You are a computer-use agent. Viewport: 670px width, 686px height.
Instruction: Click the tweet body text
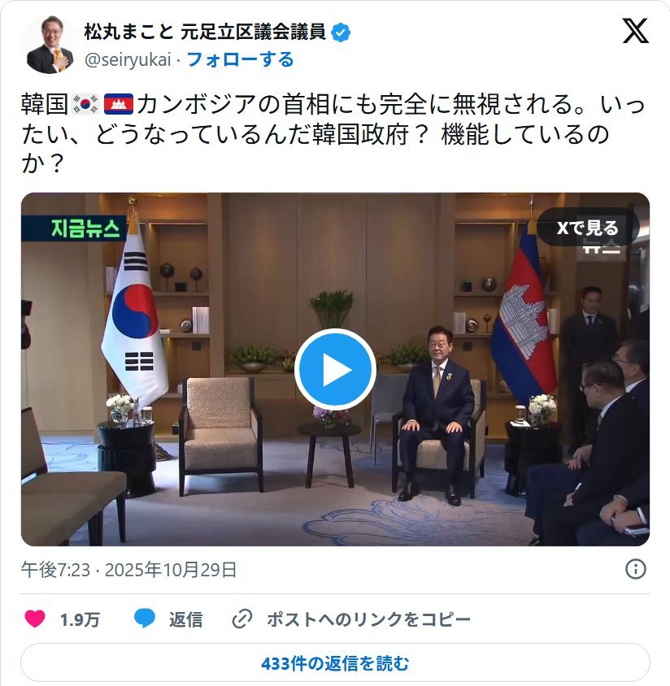[x=333, y=133]
